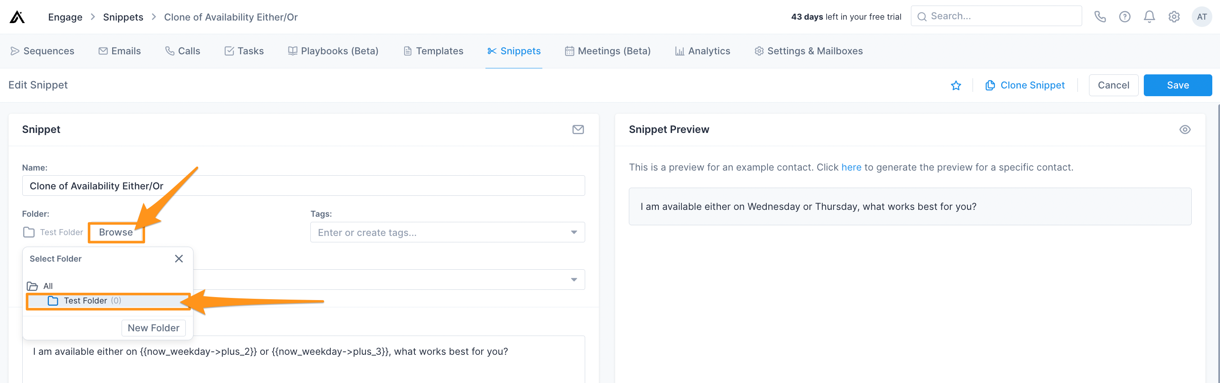Choose Test Folder in folder list

click(x=108, y=301)
